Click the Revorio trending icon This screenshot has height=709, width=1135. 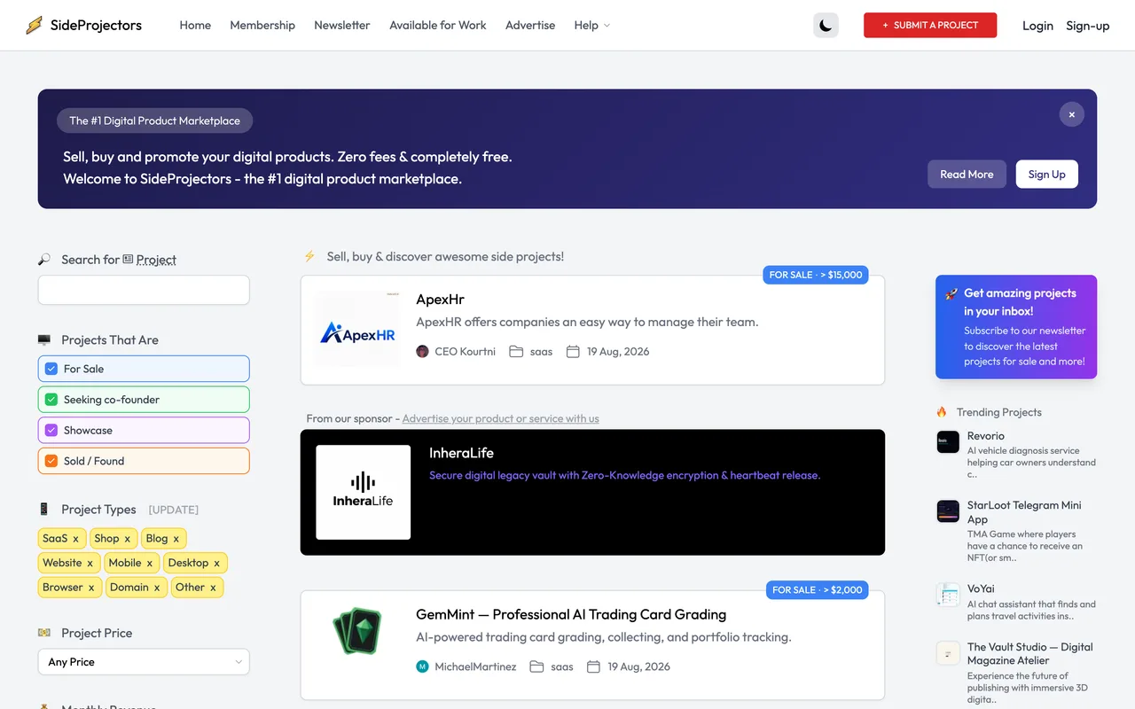pos(948,441)
